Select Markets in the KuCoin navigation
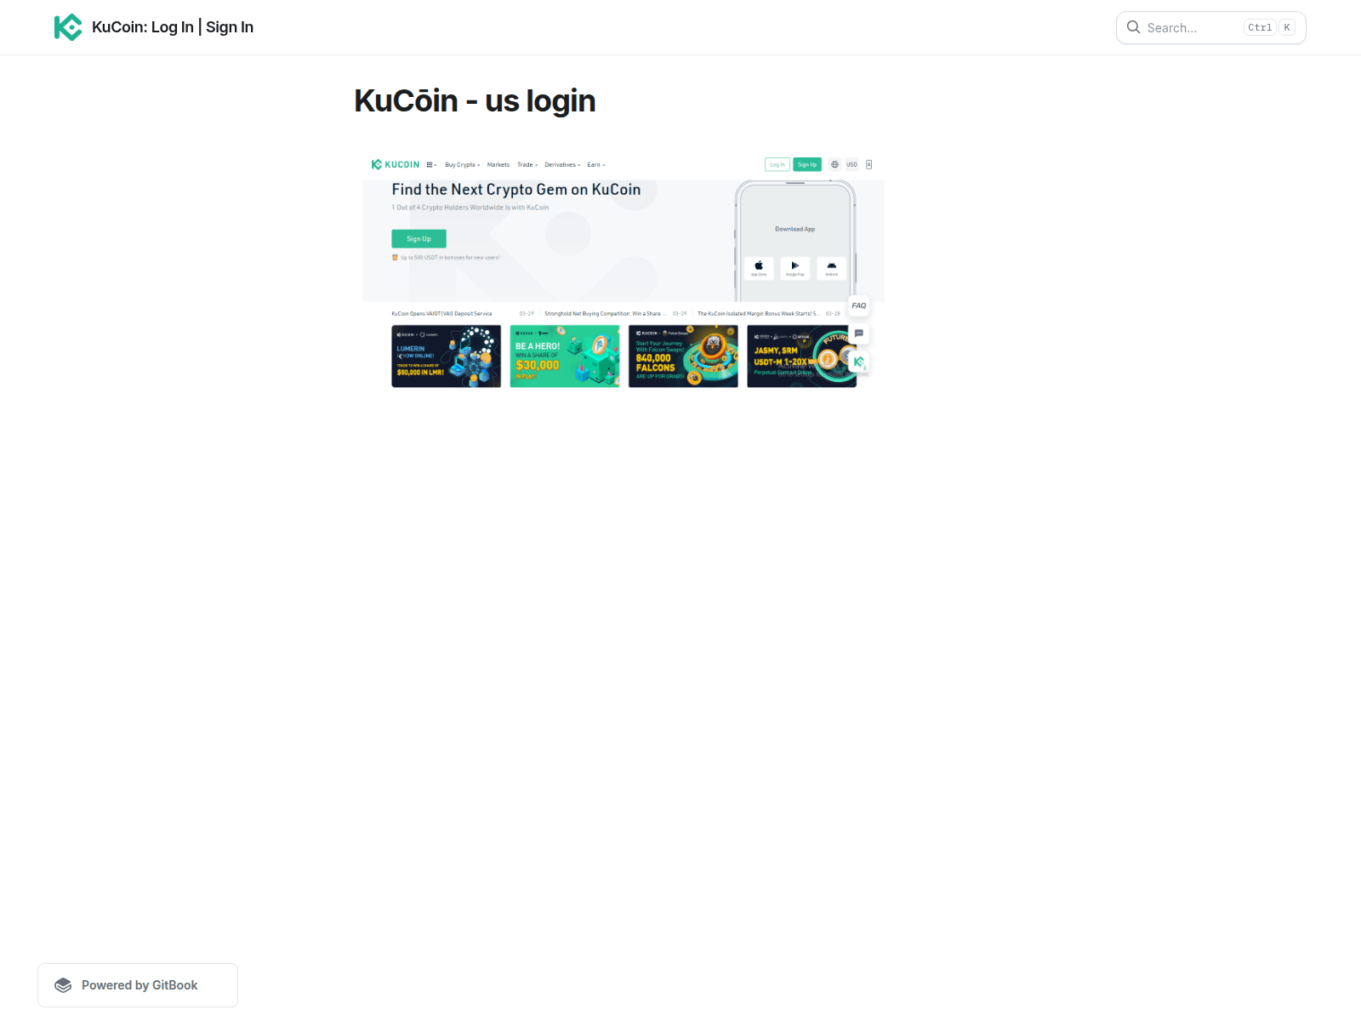 (498, 165)
